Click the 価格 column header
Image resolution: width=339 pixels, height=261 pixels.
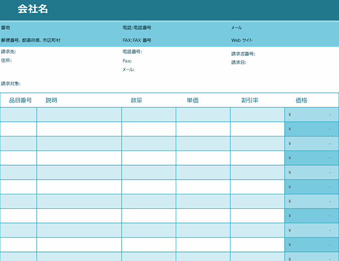[301, 100]
